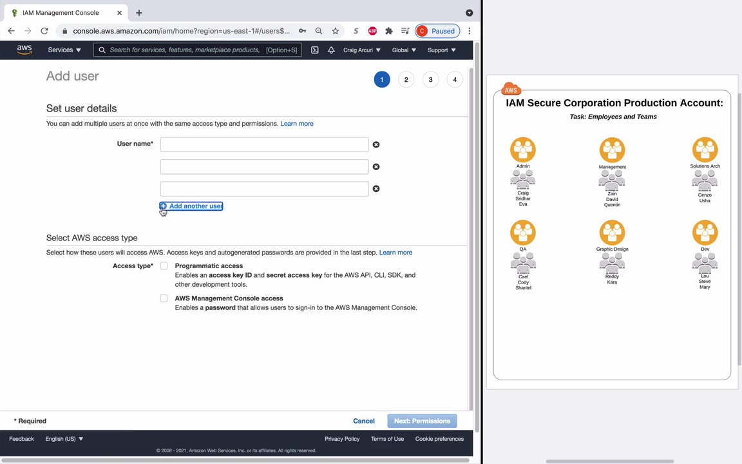The image size is (742, 464).
Task: Open Chrome three-dot menu
Action: (x=470, y=31)
